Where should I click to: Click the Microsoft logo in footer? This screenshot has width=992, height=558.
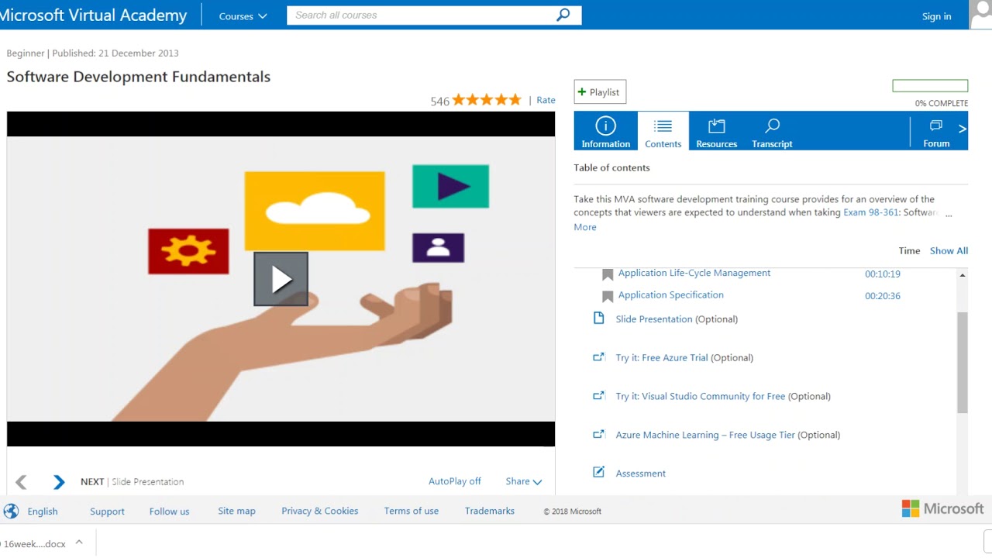942,509
